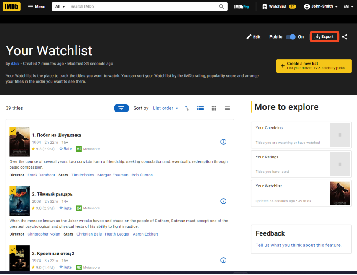Click the 82 Metascore badge
This screenshot has width=357, height=275.
pyautogui.click(x=79, y=149)
